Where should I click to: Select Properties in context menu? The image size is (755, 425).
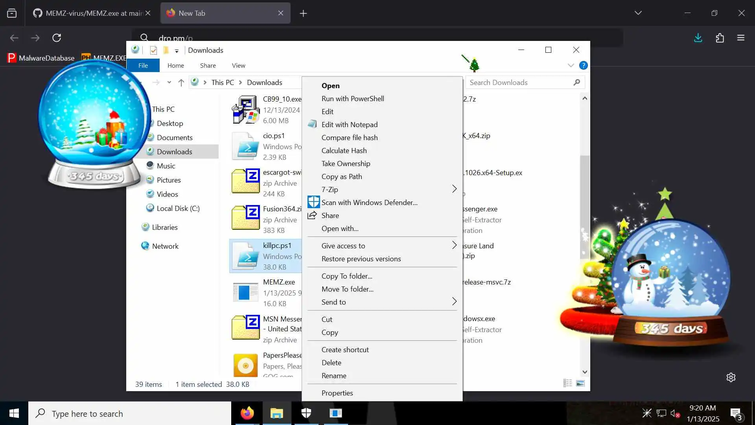click(x=337, y=393)
